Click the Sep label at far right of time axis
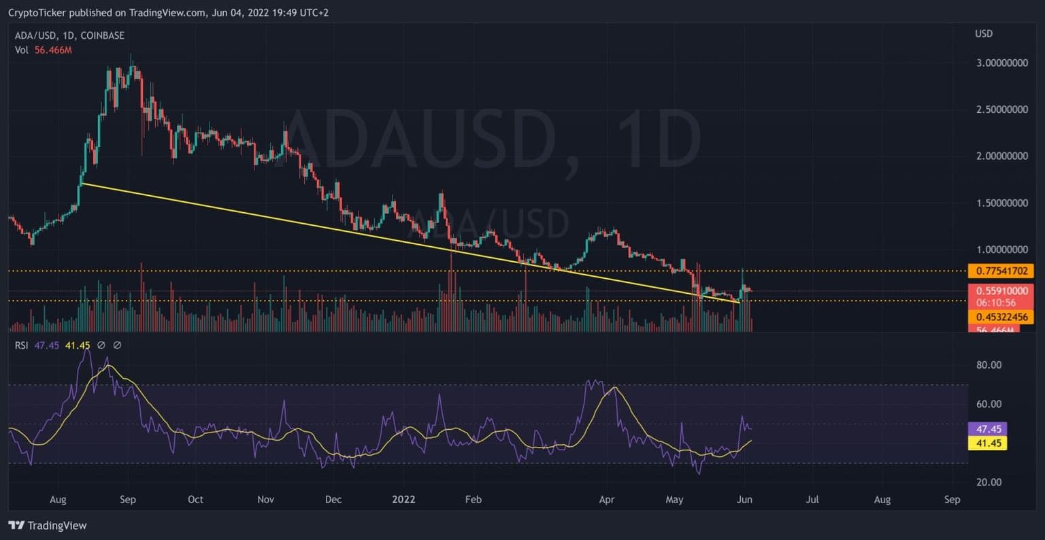1045x540 pixels. [952, 499]
